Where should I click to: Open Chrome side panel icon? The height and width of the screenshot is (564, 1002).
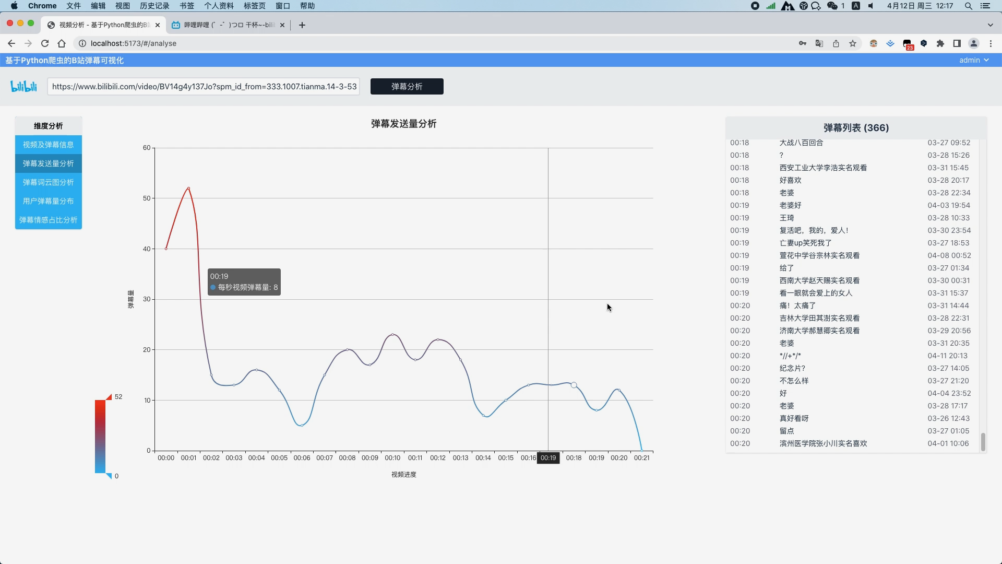click(x=957, y=43)
